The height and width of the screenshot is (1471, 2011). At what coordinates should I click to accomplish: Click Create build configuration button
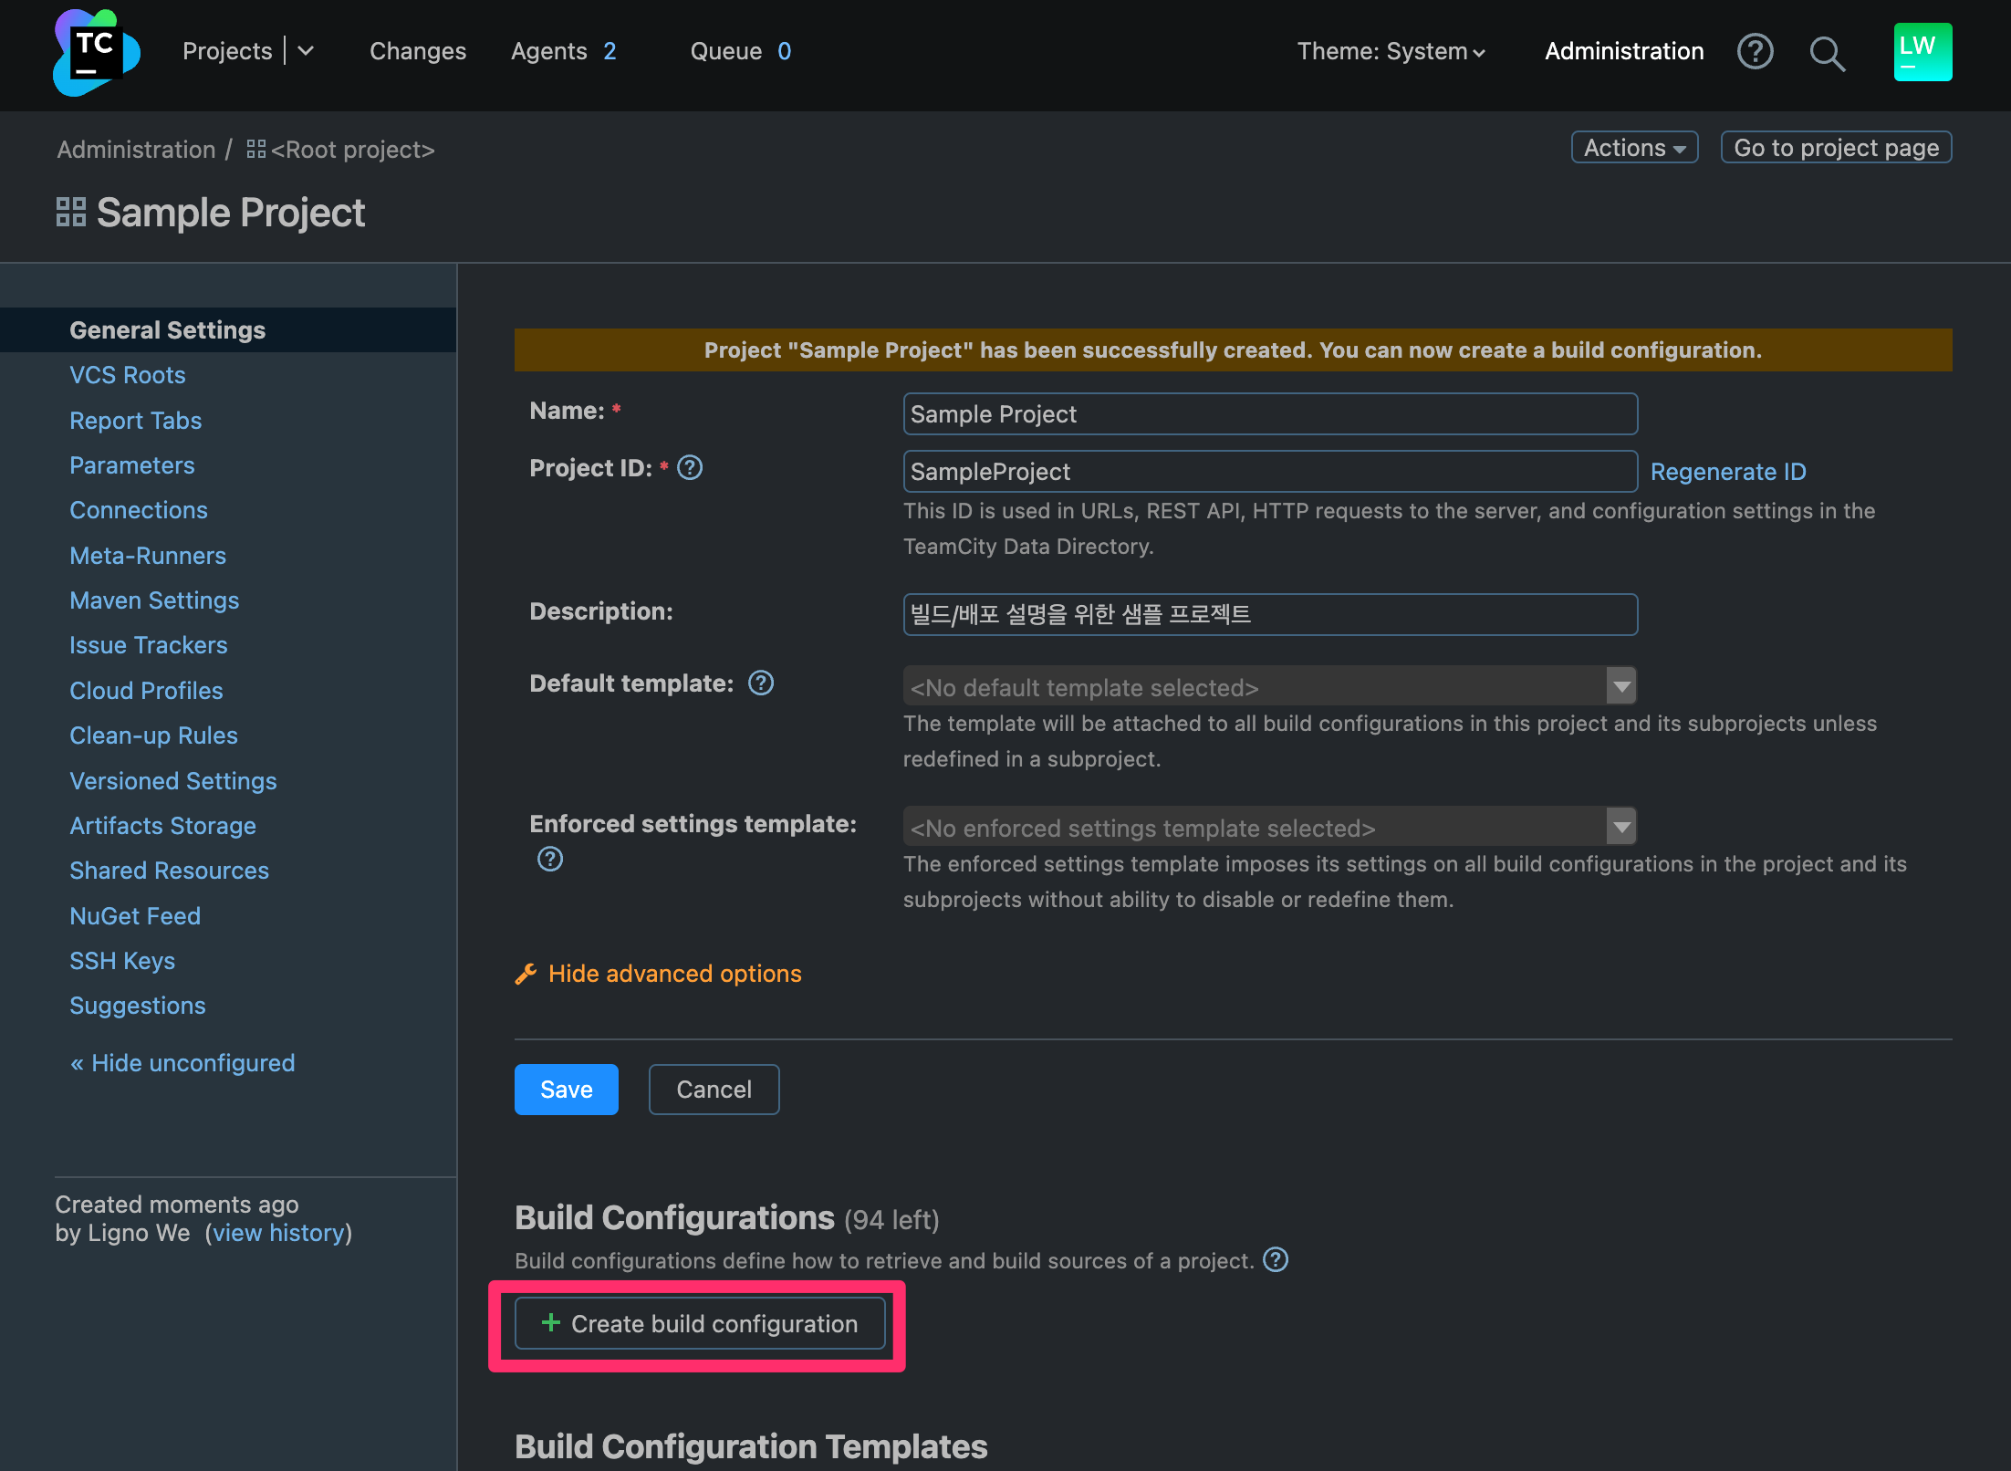tap(700, 1324)
